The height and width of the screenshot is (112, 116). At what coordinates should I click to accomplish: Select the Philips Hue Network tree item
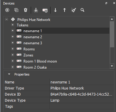[34, 20]
